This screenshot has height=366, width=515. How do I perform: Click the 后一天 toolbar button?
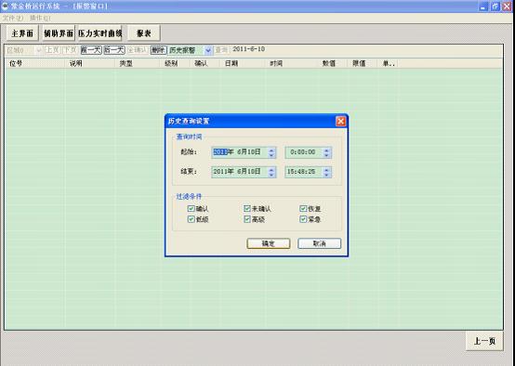pyautogui.click(x=114, y=50)
